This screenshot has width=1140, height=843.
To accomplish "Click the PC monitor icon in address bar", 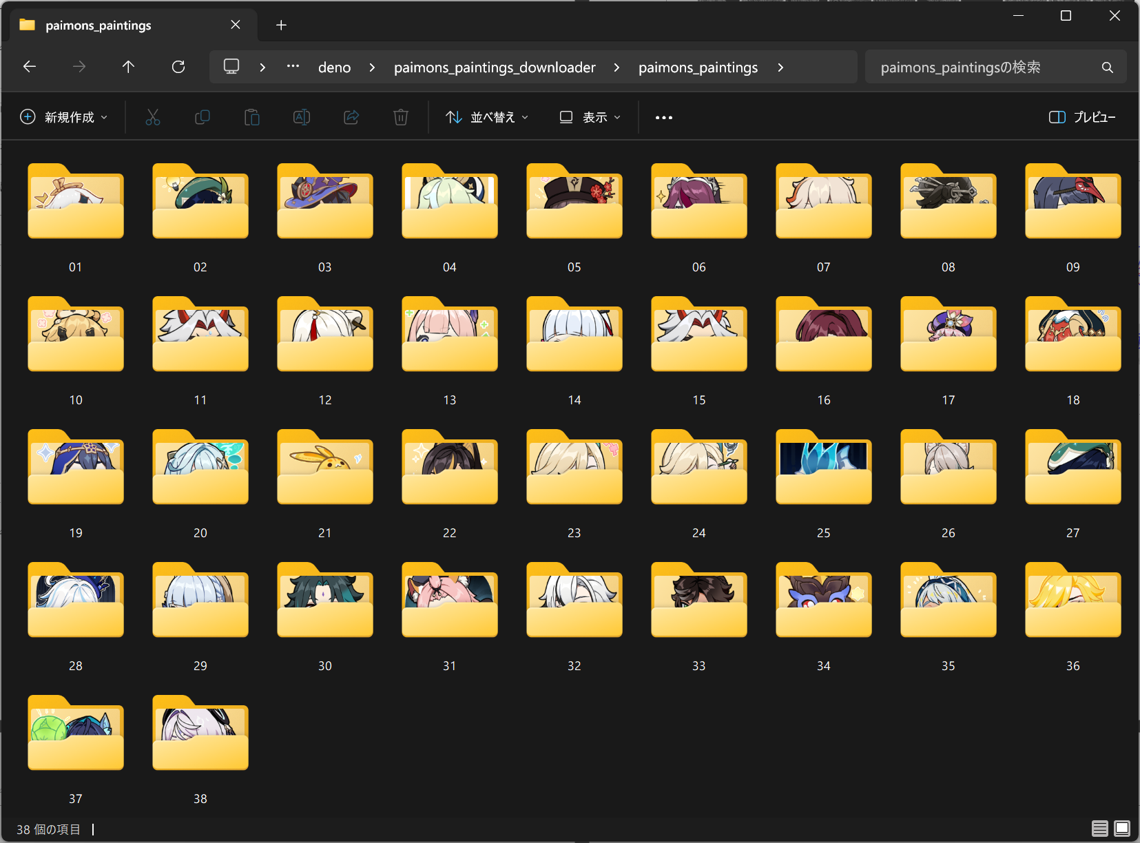I will point(231,67).
